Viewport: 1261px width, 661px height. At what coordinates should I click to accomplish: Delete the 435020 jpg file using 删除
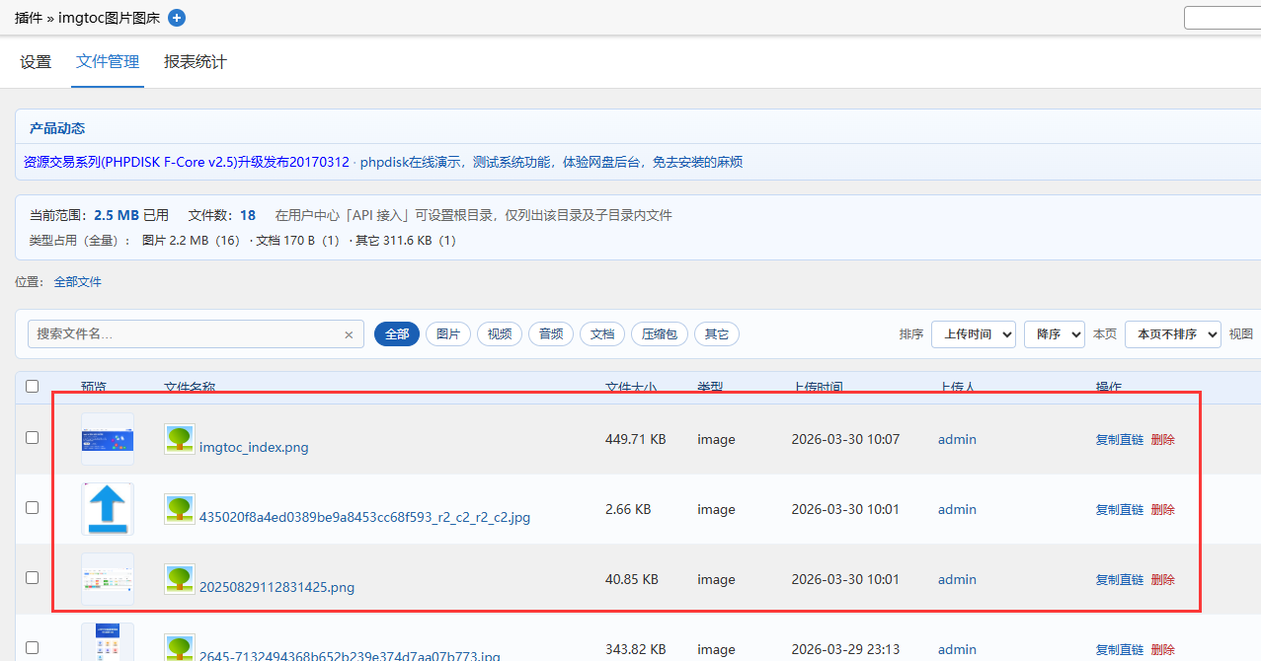coord(1162,508)
